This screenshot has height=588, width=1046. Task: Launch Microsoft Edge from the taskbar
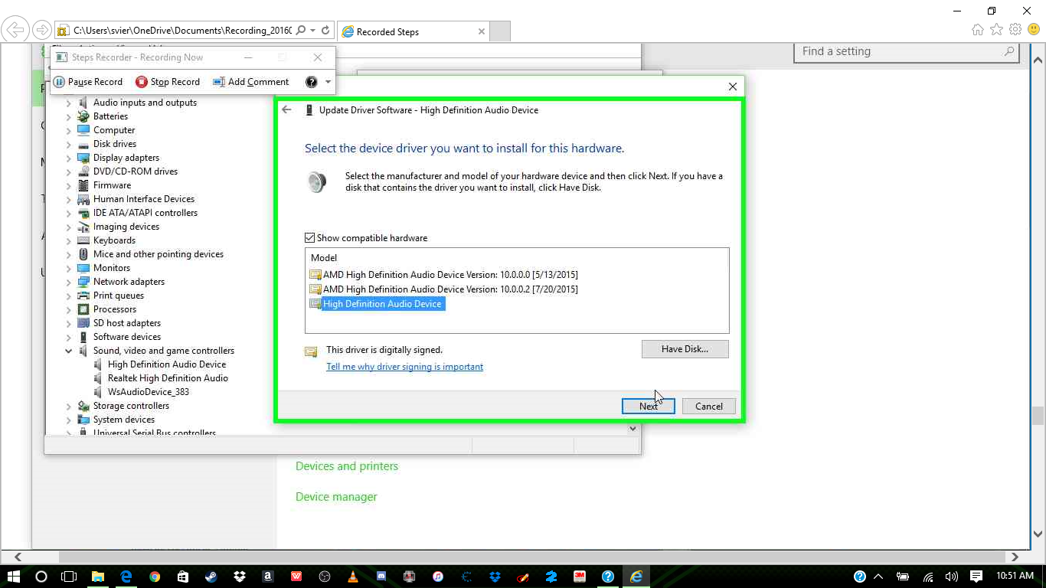126,577
